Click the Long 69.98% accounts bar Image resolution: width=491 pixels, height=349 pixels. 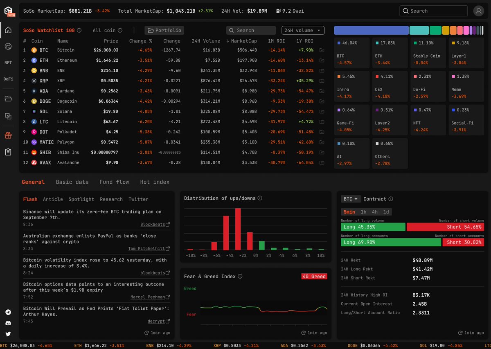(x=391, y=242)
